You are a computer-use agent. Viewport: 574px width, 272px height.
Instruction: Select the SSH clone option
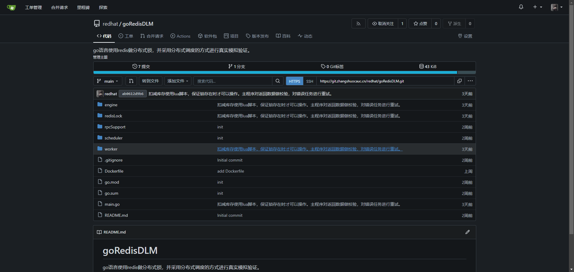coord(310,81)
